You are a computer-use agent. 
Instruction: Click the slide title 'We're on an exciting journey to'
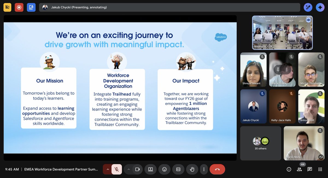(x=114, y=35)
